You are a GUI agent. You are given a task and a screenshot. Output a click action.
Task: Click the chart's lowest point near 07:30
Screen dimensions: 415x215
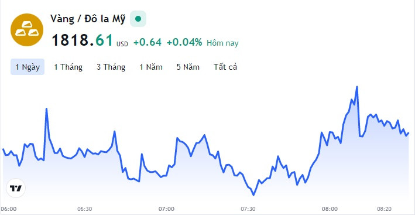point(254,195)
